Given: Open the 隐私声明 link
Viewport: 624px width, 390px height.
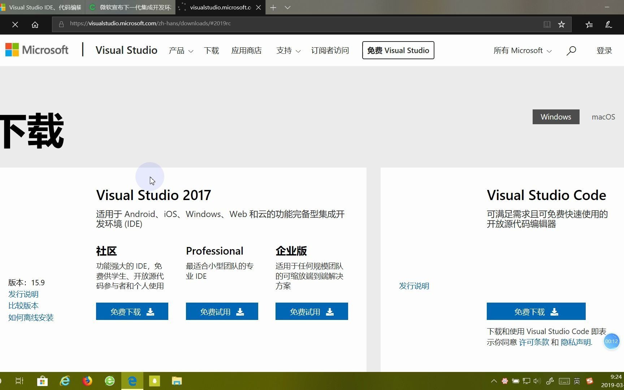Looking at the screenshot, I should coord(576,342).
